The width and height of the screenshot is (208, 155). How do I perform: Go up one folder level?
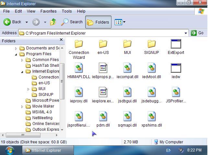pos(53,22)
